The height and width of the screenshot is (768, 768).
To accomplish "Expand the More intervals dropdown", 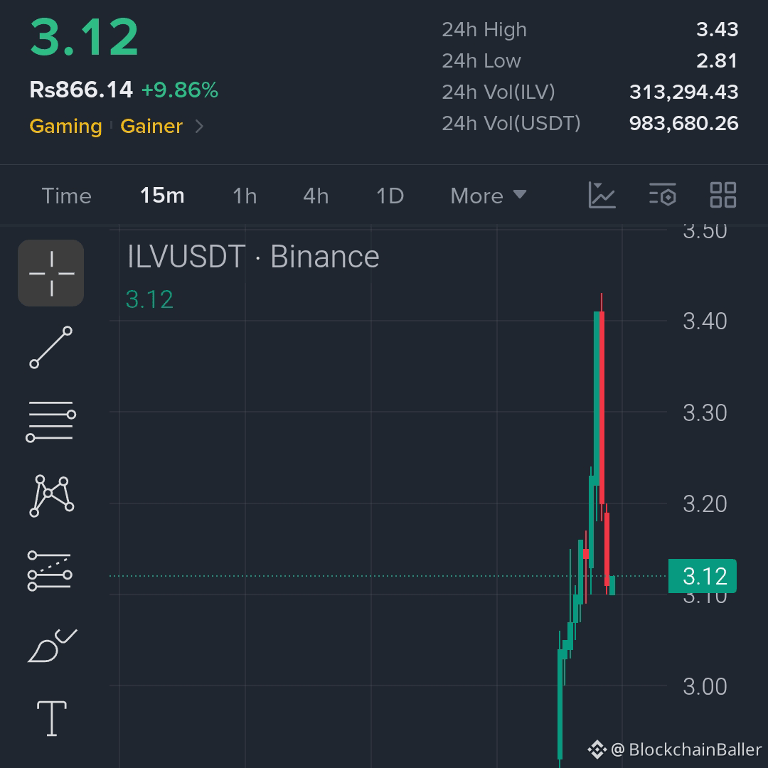I will (489, 196).
